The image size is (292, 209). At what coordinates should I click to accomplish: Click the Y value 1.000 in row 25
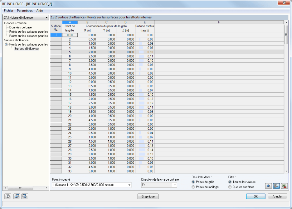tap(106, 137)
